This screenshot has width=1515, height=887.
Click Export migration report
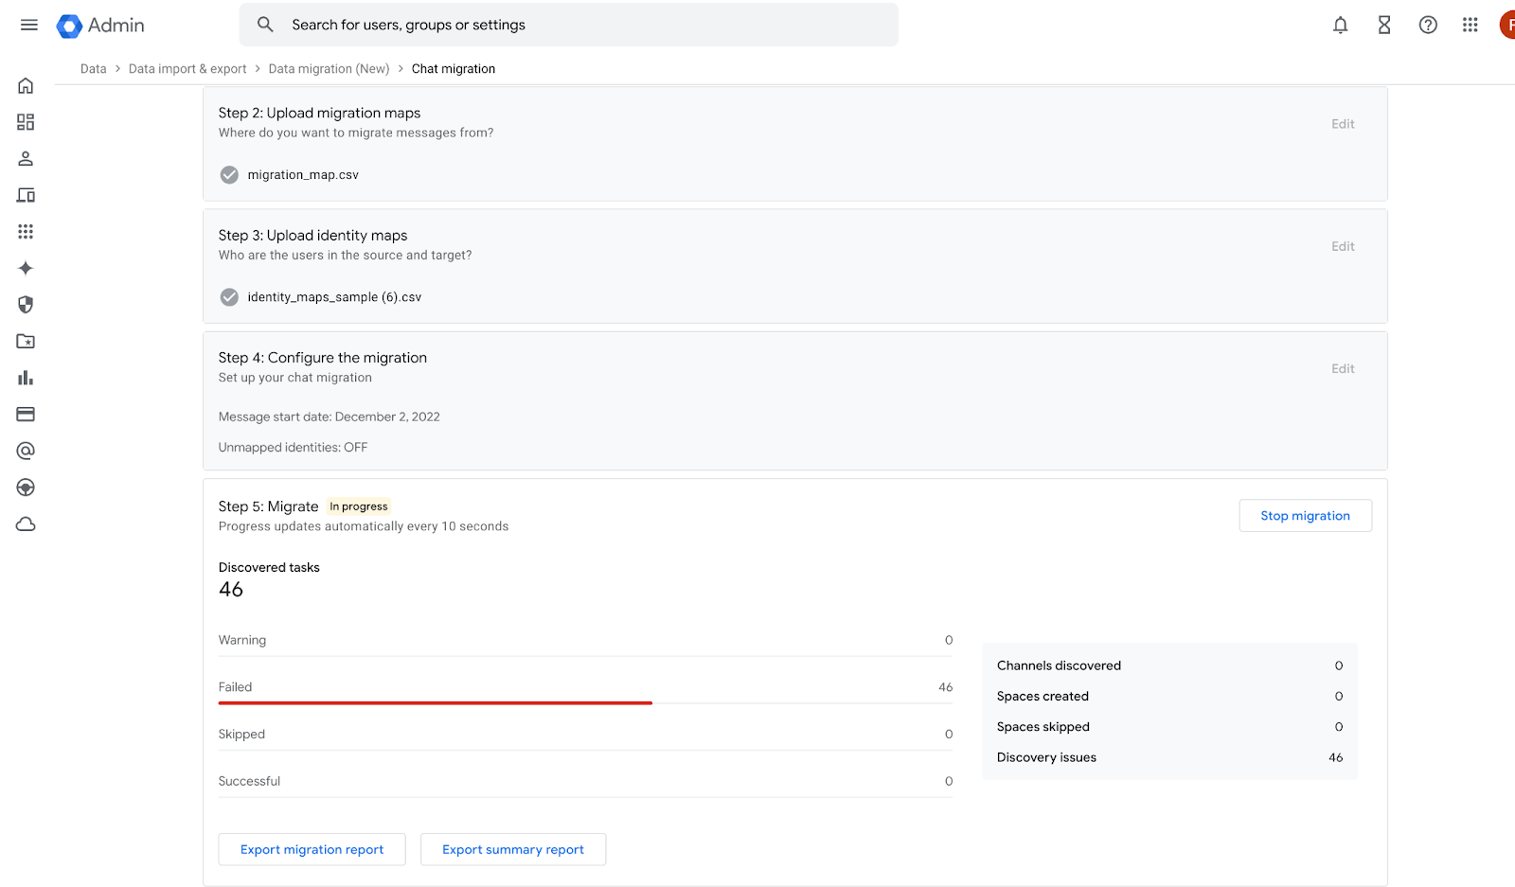[312, 849]
